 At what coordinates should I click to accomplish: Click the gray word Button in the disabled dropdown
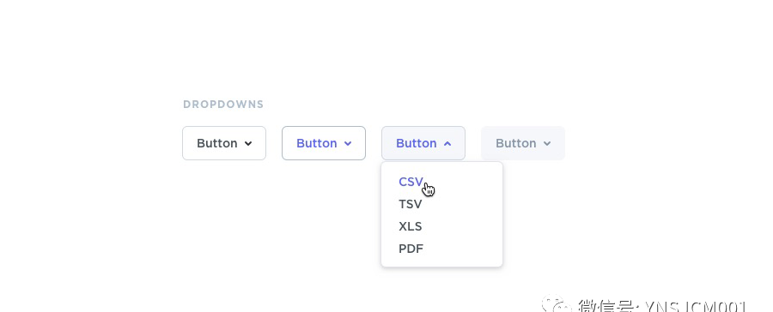click(x=515, y=143)
